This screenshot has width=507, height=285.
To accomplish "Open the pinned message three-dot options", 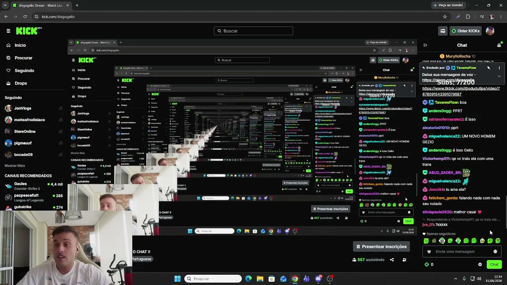I will (x=499, y=68).
